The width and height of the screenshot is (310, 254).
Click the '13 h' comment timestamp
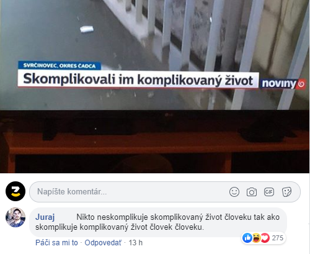(x=136, y=243)
